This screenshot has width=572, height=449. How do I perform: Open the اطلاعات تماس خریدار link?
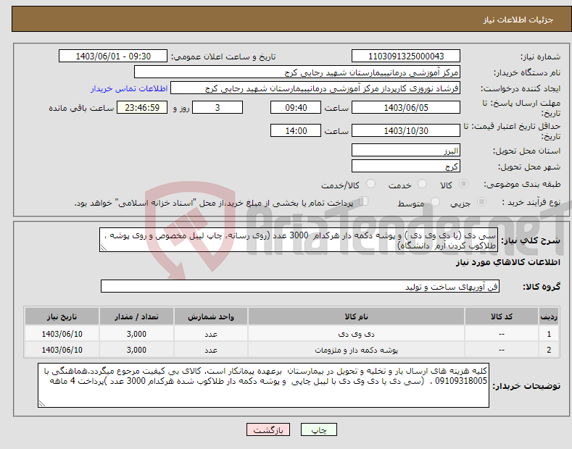(129, 88)
